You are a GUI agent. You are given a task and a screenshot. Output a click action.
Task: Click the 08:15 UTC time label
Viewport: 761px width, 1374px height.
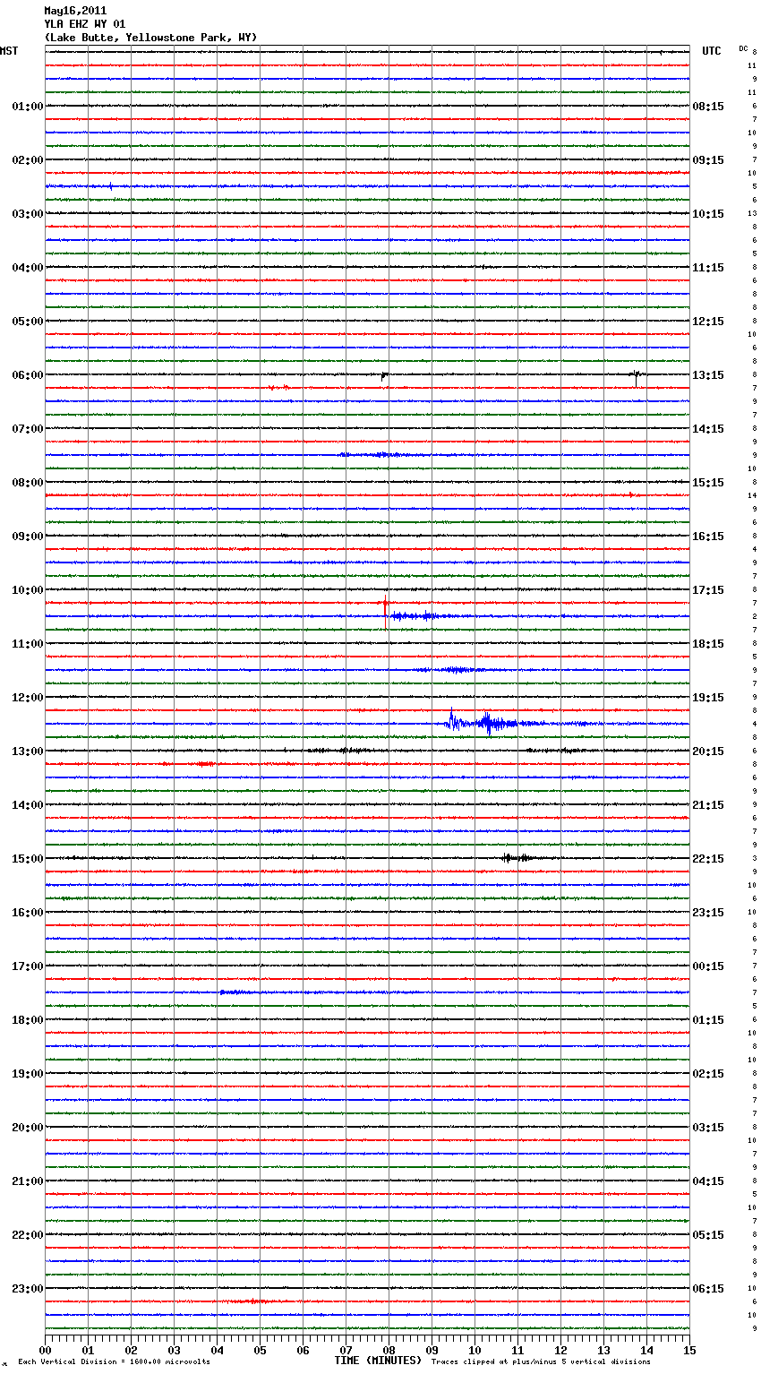tap(708, 107)
